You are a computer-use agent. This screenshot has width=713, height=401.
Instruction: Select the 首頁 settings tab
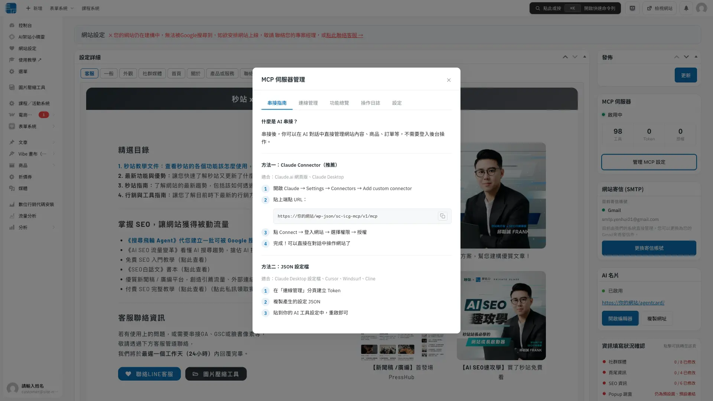point(176,74)
